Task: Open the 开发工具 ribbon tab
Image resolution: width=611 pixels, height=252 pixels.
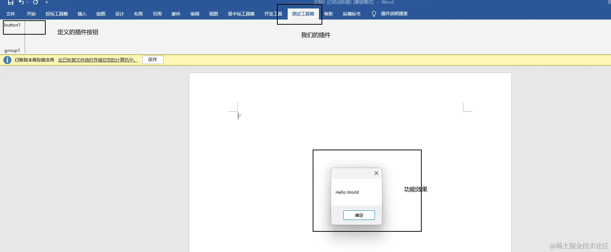Action: (x=273, y=14)
